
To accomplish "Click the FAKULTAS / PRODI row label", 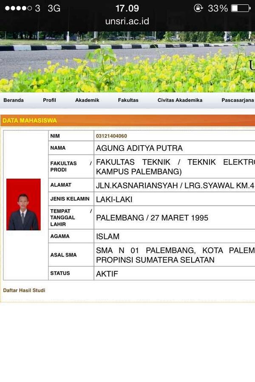I will pyautogui.click(x=71, y=166).
